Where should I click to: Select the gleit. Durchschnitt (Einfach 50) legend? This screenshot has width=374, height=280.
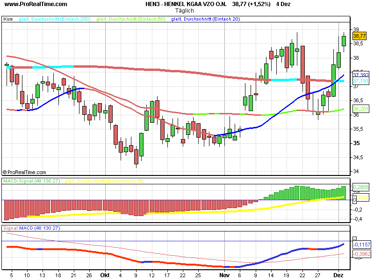click(131, 19)
